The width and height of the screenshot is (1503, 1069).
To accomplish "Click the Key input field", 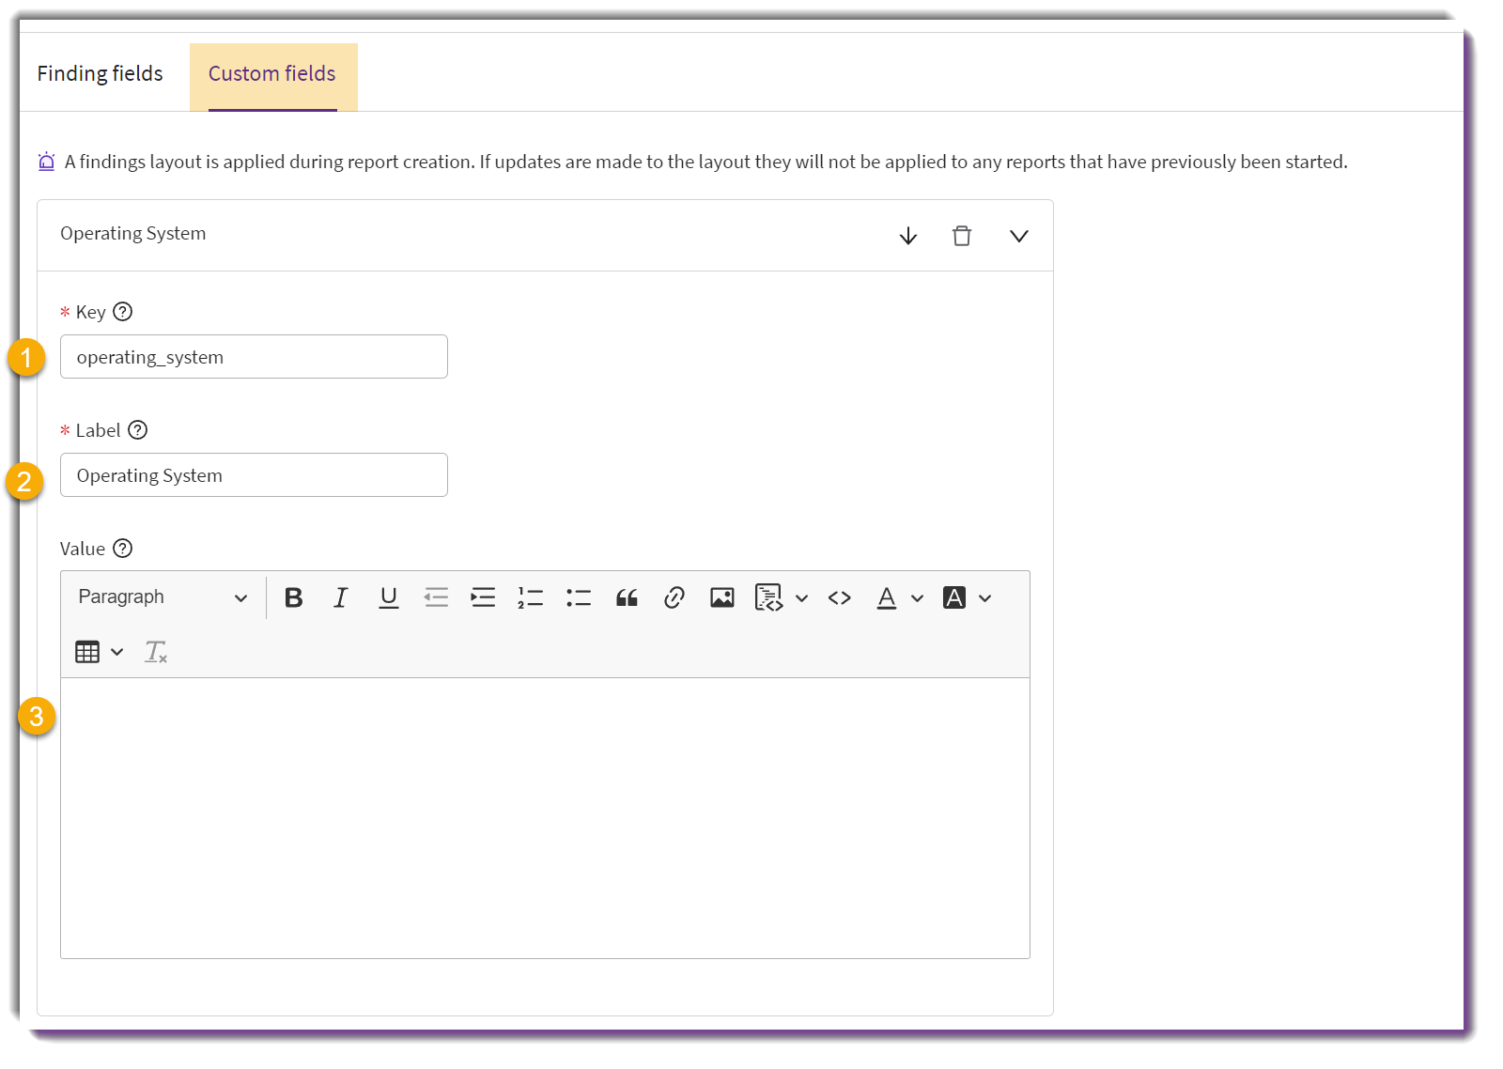I will [254, 357].
